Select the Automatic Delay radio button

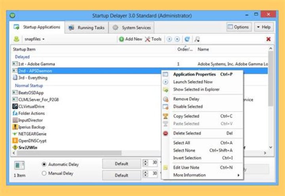click(x=44, y=164)
